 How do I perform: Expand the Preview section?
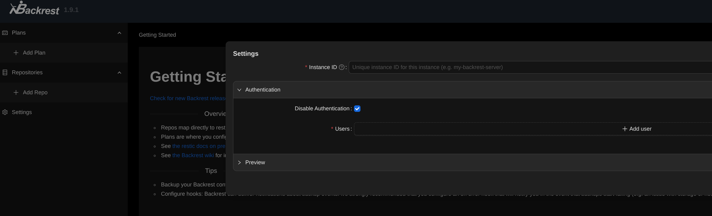click(239, 162)
